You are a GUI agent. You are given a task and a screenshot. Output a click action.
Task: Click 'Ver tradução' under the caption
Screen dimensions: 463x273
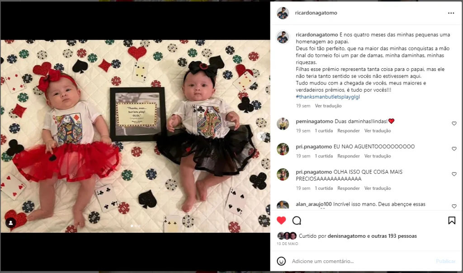pos(328,106)
